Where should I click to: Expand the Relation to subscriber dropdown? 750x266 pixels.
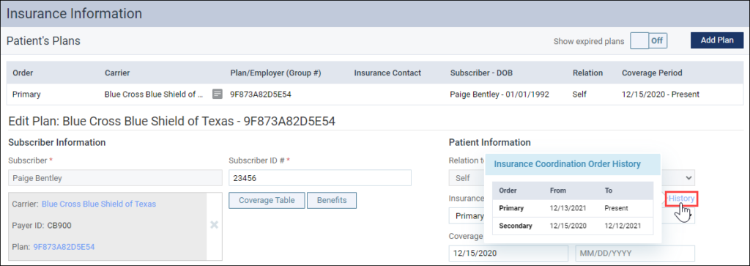pos(689,177)
